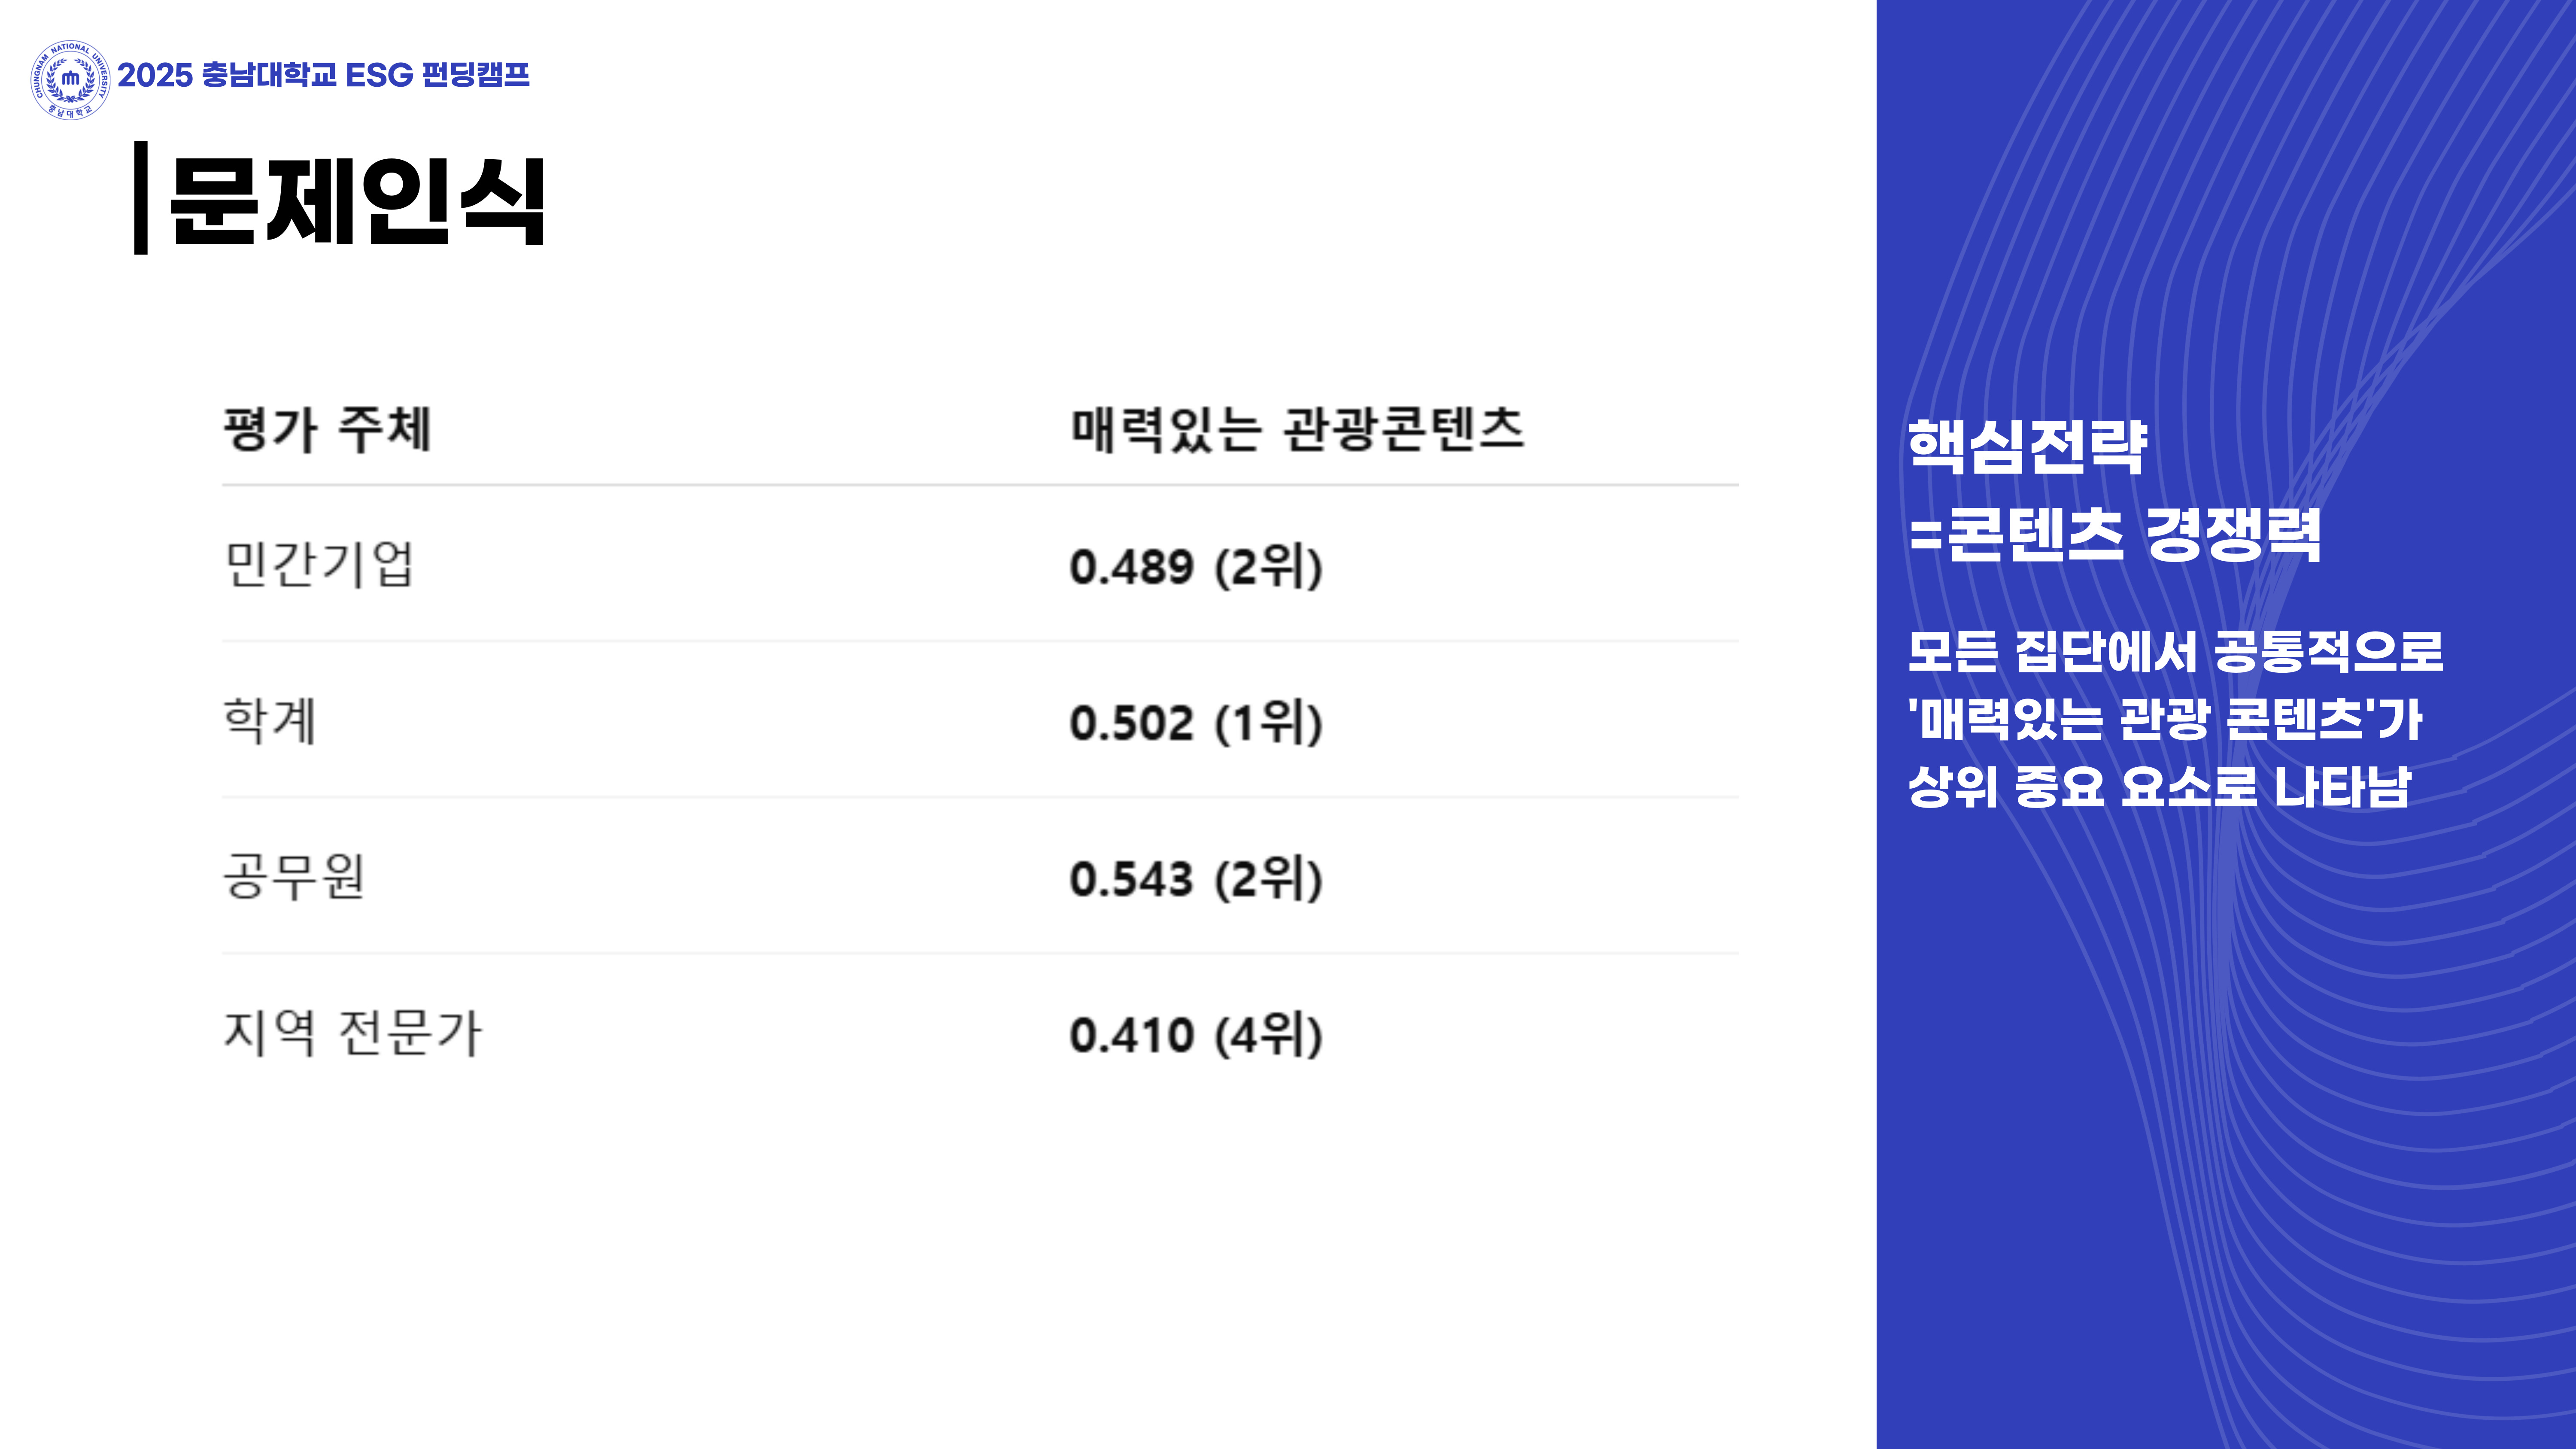Click the '모든 집단에서 공통적으로' text line
The height and width of the screenshot is (1449, 2576).
coord(2175,652)
